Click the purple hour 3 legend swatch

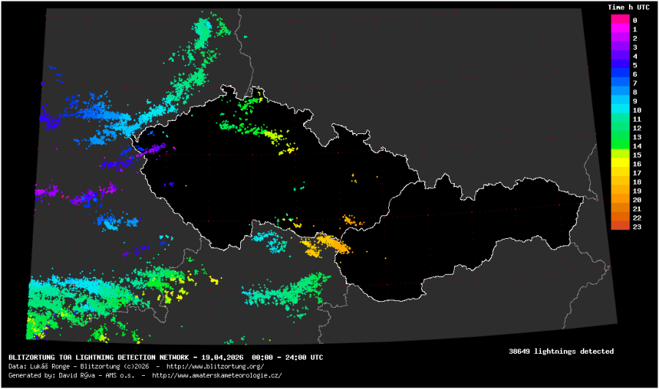coord(619,47)
